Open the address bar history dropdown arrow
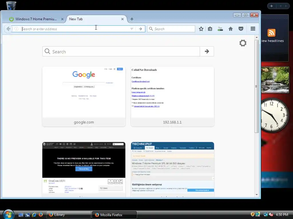293x219 pixels. click(x=132, y=29)
